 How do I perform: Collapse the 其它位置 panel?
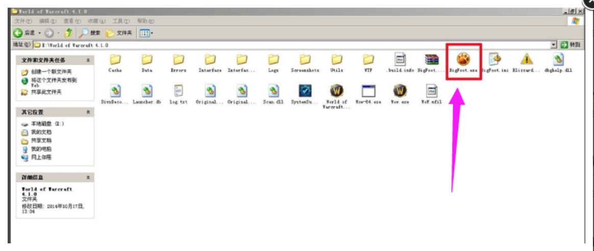pos(88,112)
